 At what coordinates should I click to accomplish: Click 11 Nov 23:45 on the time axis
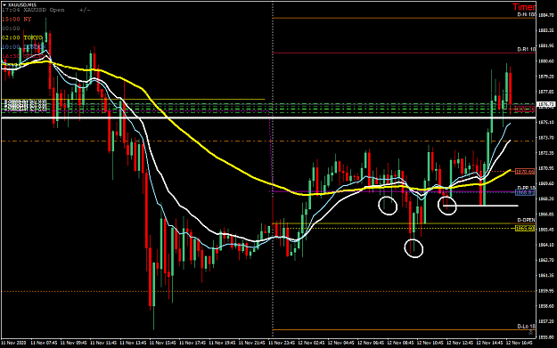click(x=282, y=343)
